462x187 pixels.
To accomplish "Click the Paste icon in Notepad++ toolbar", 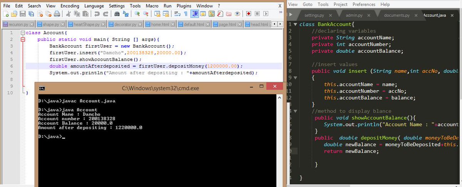I will [x=85, y=14].
